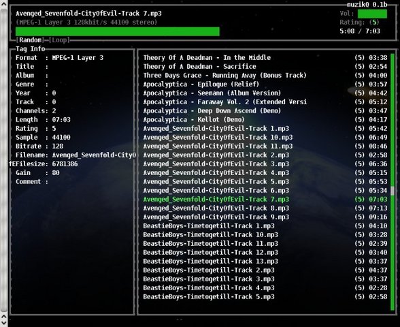Select Avenged_Sevenfold-CityOfEvil-Track 8.mp3 in playlist

(x=265, y=208)
